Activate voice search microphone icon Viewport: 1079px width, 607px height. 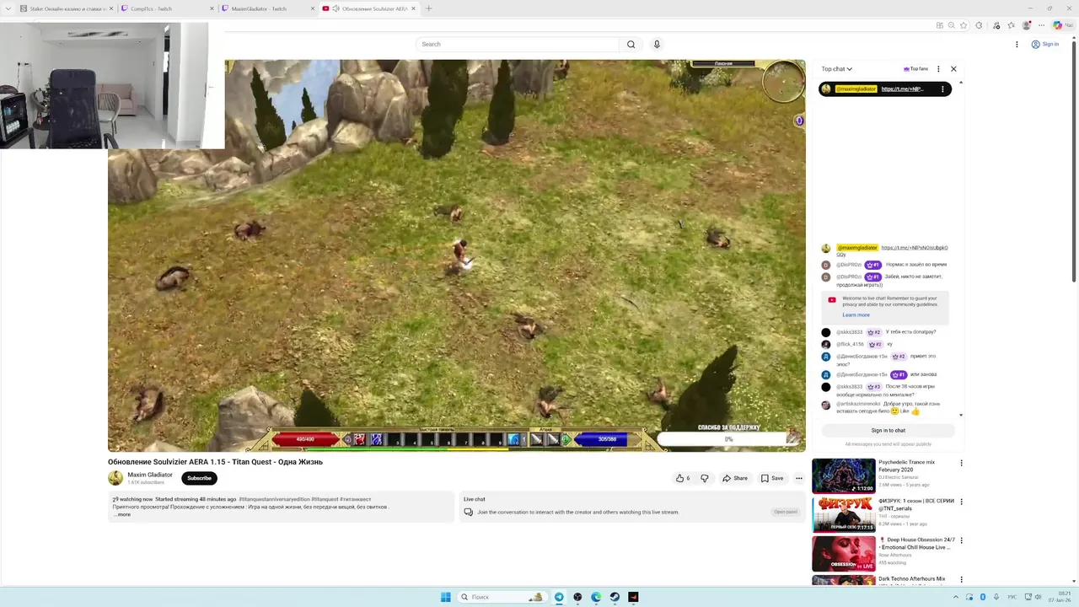click(657, 44)
